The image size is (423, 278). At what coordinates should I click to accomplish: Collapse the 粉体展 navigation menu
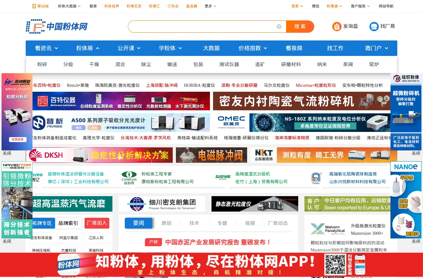88,48
